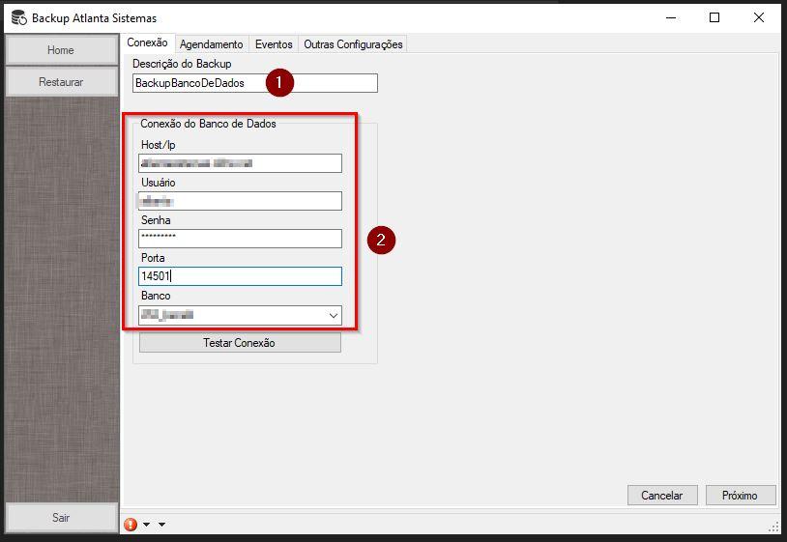The image size is (787, 542).
Task: Maximize the Backup Atlanta Sistemas window
Action: 714,18
